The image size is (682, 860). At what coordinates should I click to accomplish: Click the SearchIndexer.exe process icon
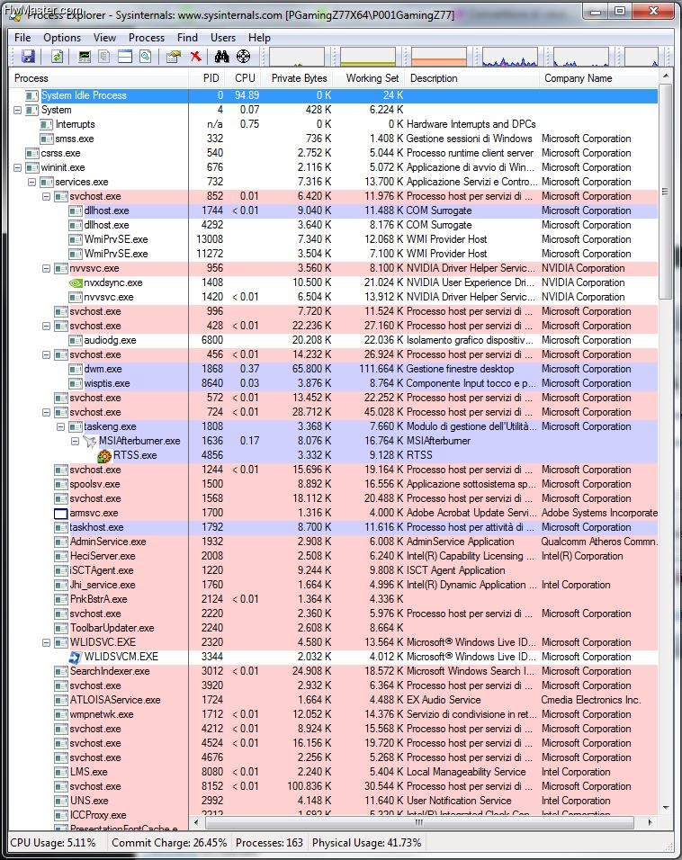click(x=61, y=671)
